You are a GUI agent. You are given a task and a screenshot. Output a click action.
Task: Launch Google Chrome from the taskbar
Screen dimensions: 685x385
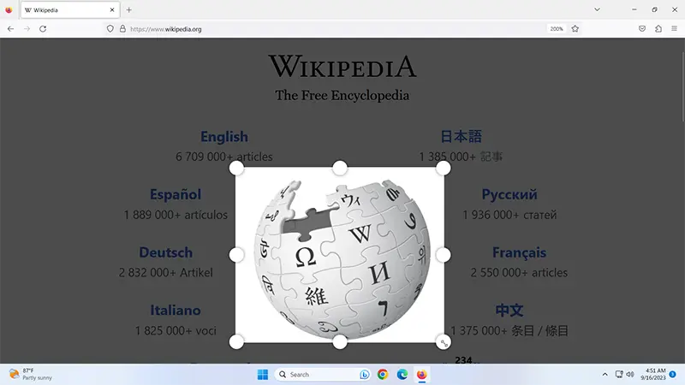[x=383, y=375]
